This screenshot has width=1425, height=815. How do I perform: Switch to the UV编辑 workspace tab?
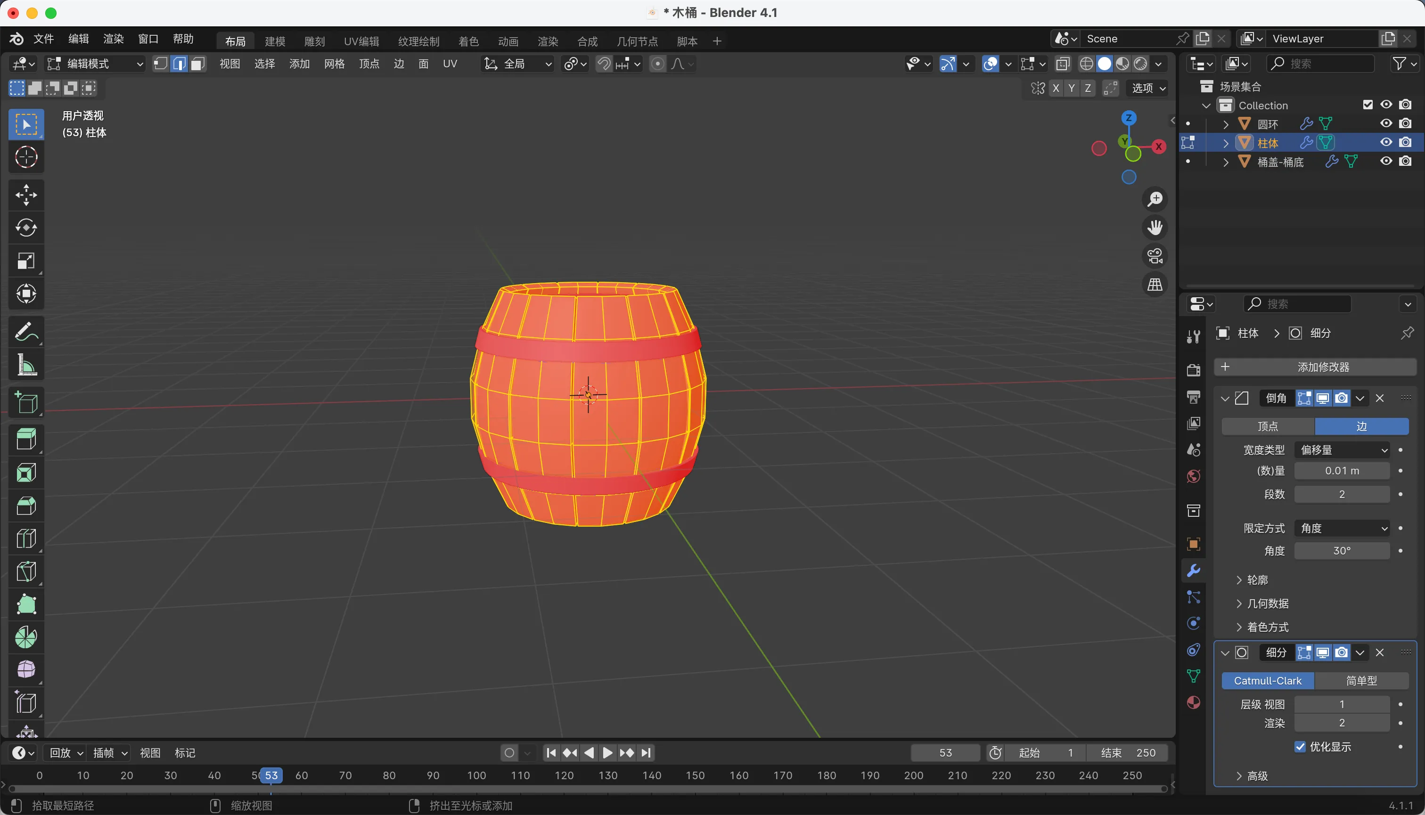361,41
